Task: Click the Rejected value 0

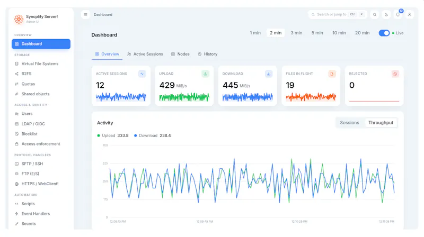Action: click(x=352, y=85)
